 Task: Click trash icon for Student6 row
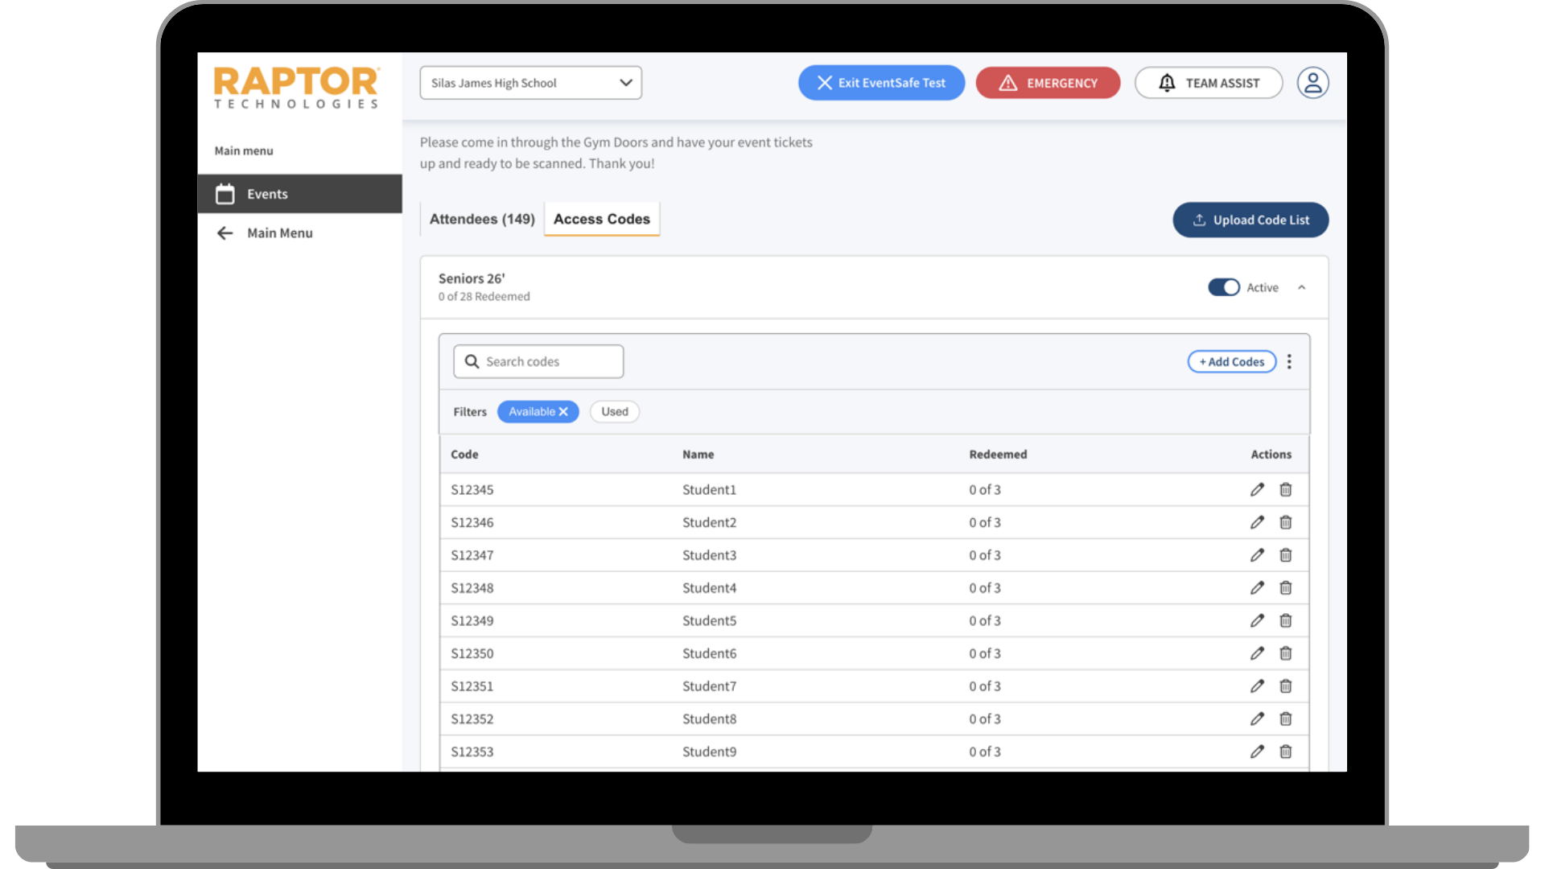tap(1286, 653)
